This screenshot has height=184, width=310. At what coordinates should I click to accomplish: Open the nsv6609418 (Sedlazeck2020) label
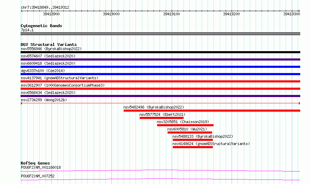coord(48,63)
